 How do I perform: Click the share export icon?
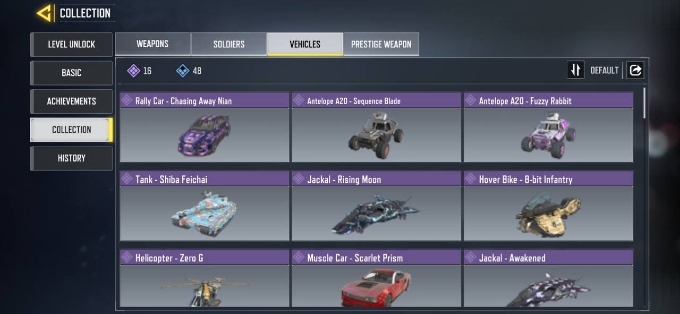635,70
